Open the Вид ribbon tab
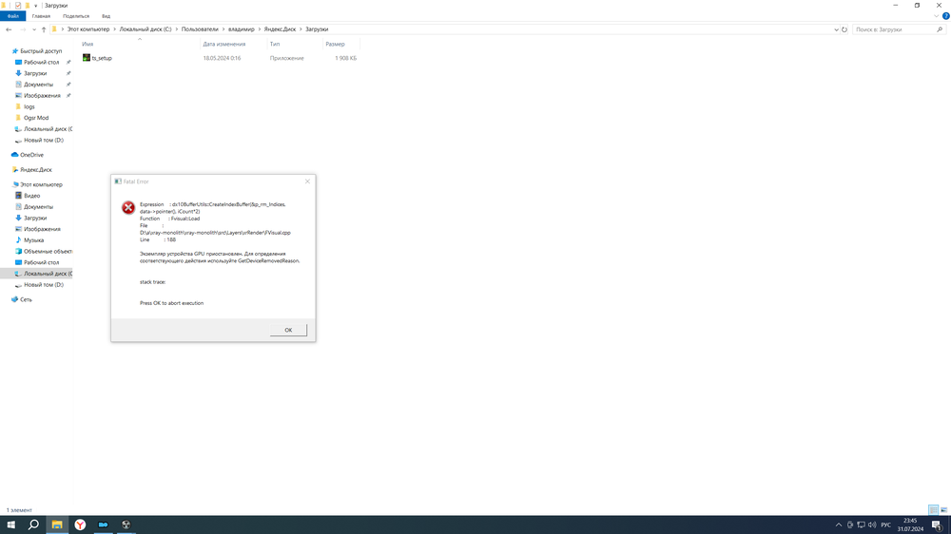The width and height of the screenshot is (951, 534). (x=107, y=16)
